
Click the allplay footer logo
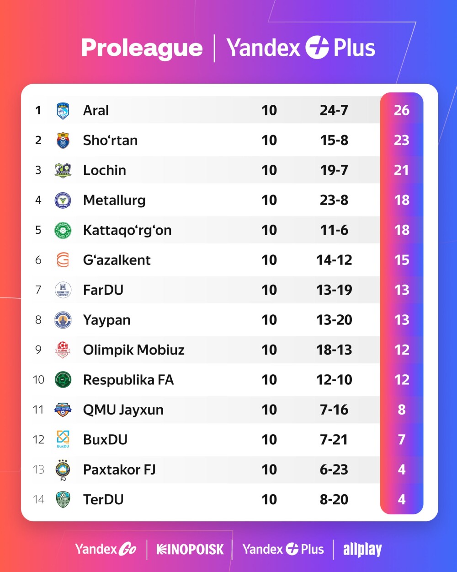(362, 549)
